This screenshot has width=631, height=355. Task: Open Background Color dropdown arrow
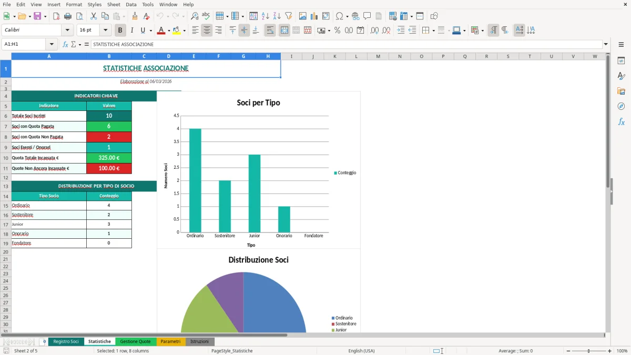coord(184,31)
